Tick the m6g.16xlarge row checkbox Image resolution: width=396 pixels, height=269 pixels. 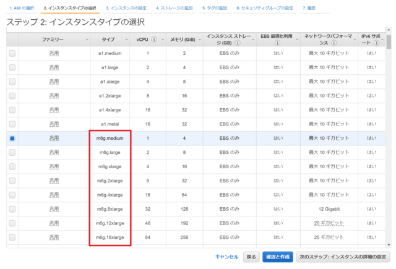pyautogui.click(x=12, y=237)
